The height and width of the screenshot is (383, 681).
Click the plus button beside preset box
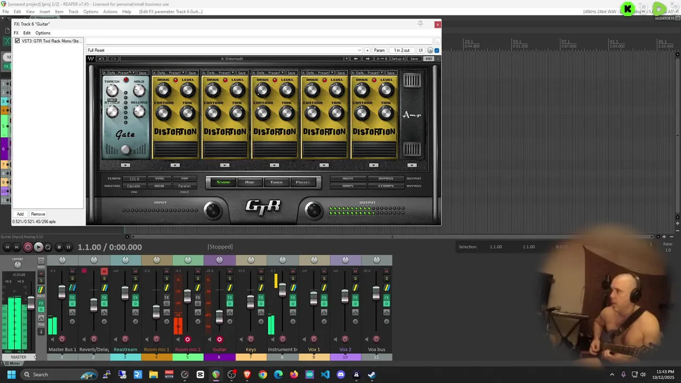[367, 51]
